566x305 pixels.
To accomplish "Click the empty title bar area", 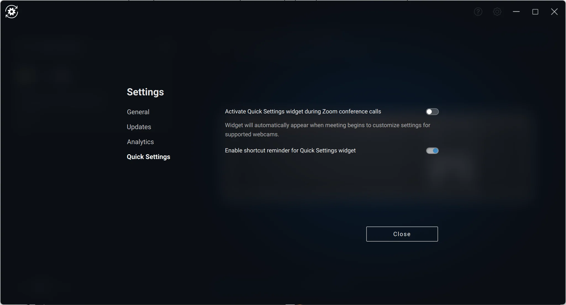I will point(249,12).
